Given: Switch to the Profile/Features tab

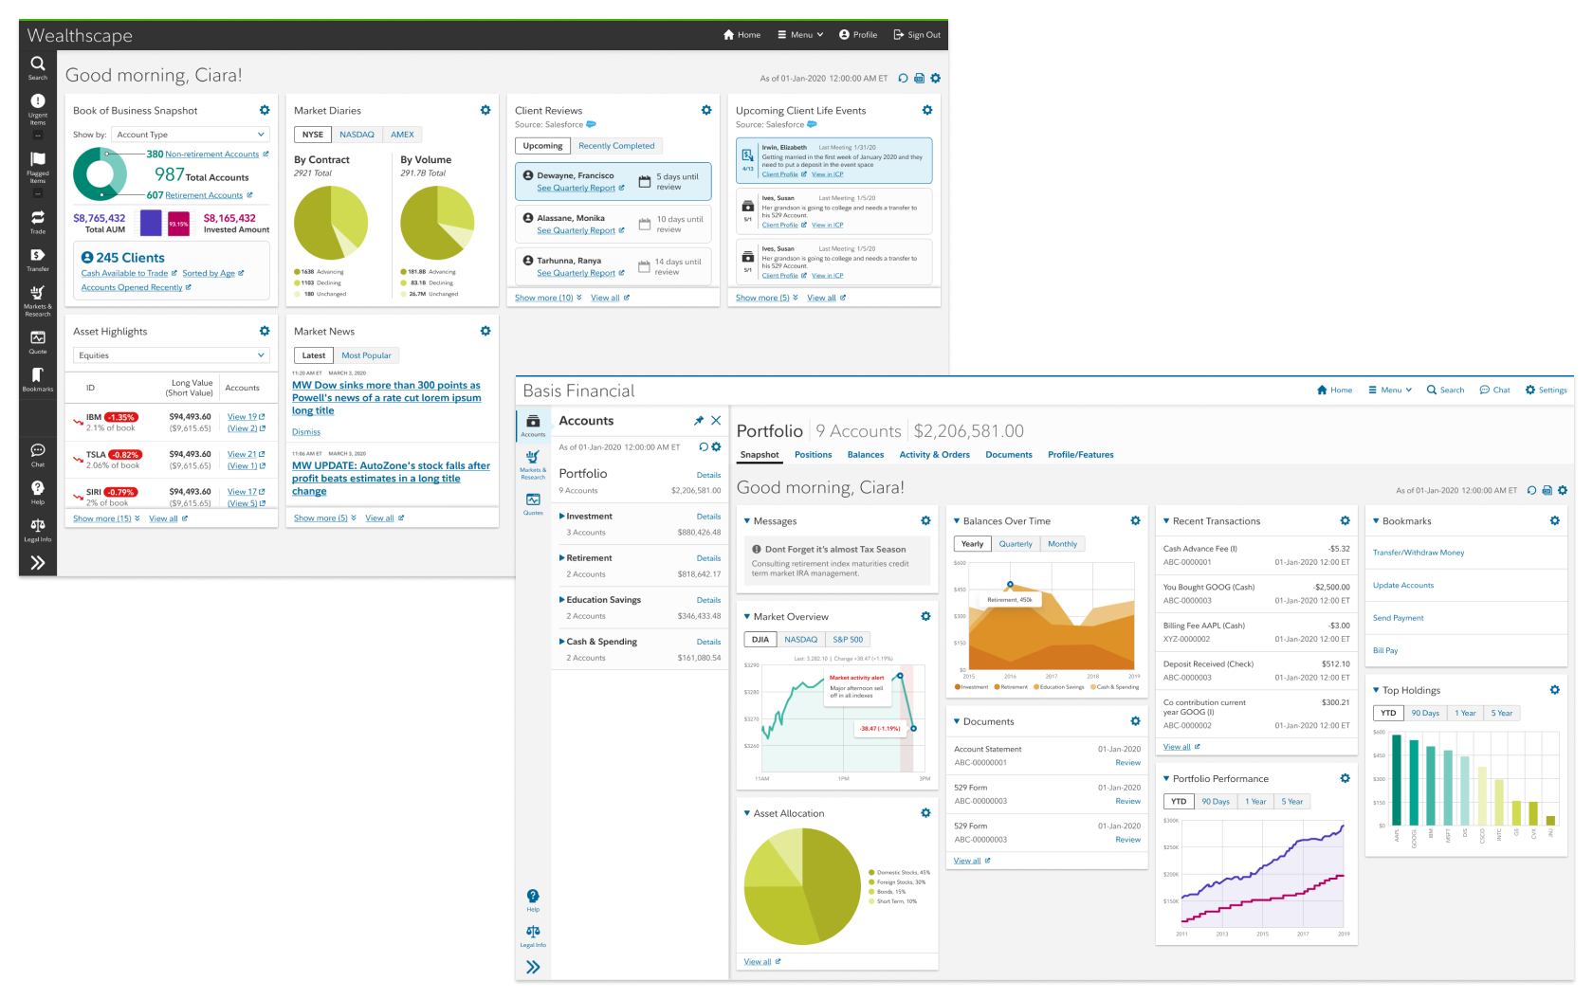Looking at the screenshot, I should (x=1080, y=455).
